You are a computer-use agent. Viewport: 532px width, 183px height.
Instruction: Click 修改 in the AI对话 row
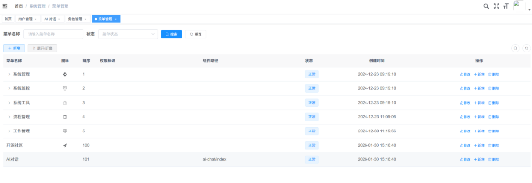[465, 159]
